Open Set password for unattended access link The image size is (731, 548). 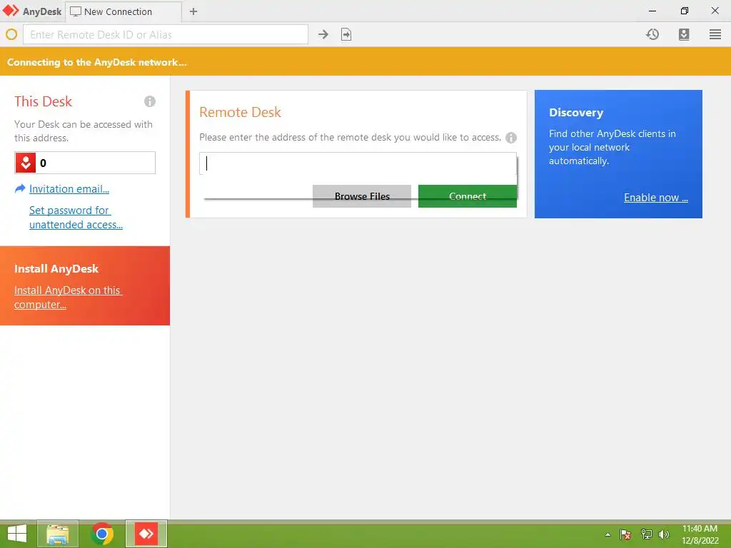click(x=76, y=217)
